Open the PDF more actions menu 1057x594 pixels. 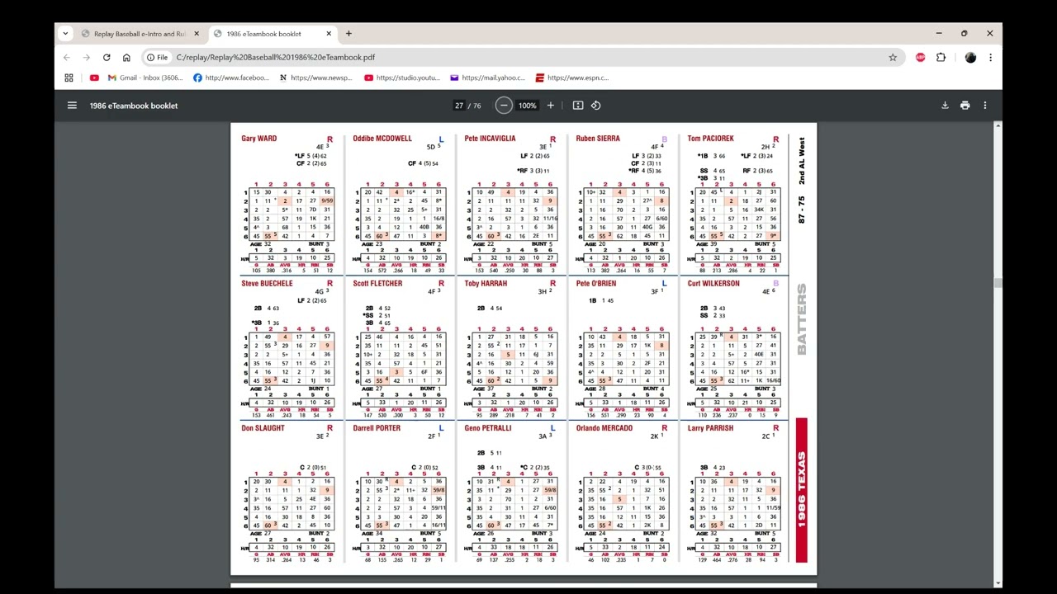click(x=984, y=106)
